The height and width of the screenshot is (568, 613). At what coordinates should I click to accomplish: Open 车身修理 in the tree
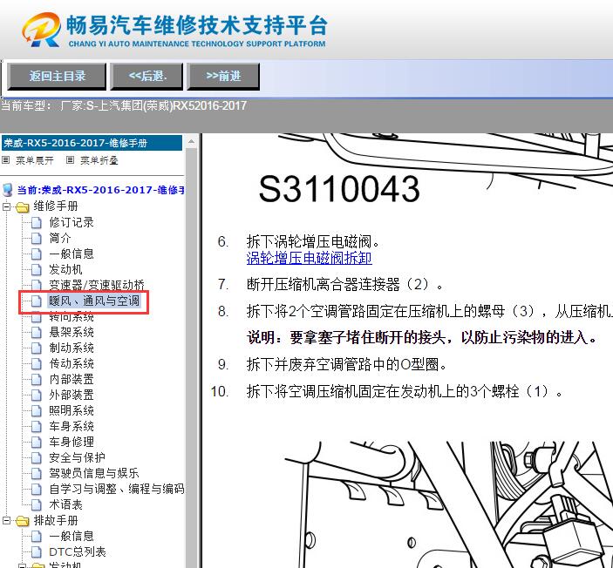pyautogui.click(x=72, y=442)
